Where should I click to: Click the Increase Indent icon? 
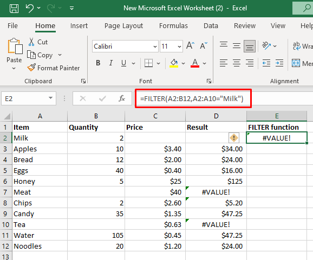click(279, 63)
